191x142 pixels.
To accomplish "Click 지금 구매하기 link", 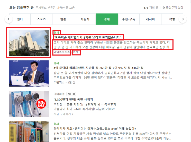I will point(63,114).
